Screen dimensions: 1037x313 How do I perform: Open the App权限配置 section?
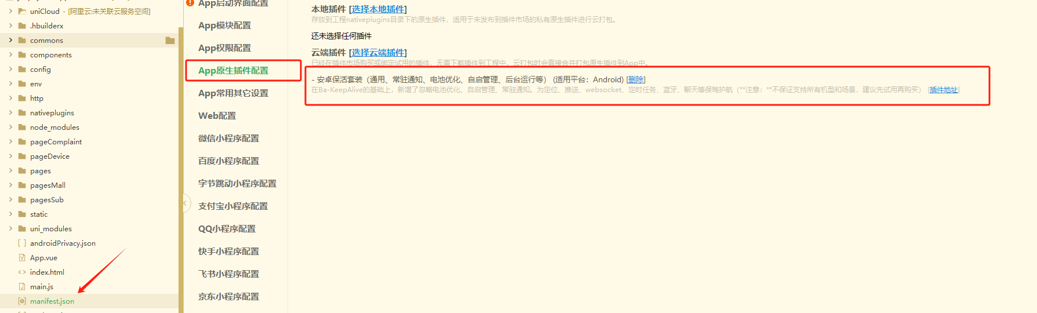click(x=224, y=48)
